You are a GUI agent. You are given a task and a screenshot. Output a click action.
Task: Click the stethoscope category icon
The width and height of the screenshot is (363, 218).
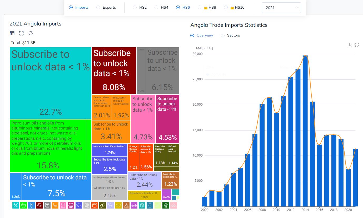click(x=110, y=205)
